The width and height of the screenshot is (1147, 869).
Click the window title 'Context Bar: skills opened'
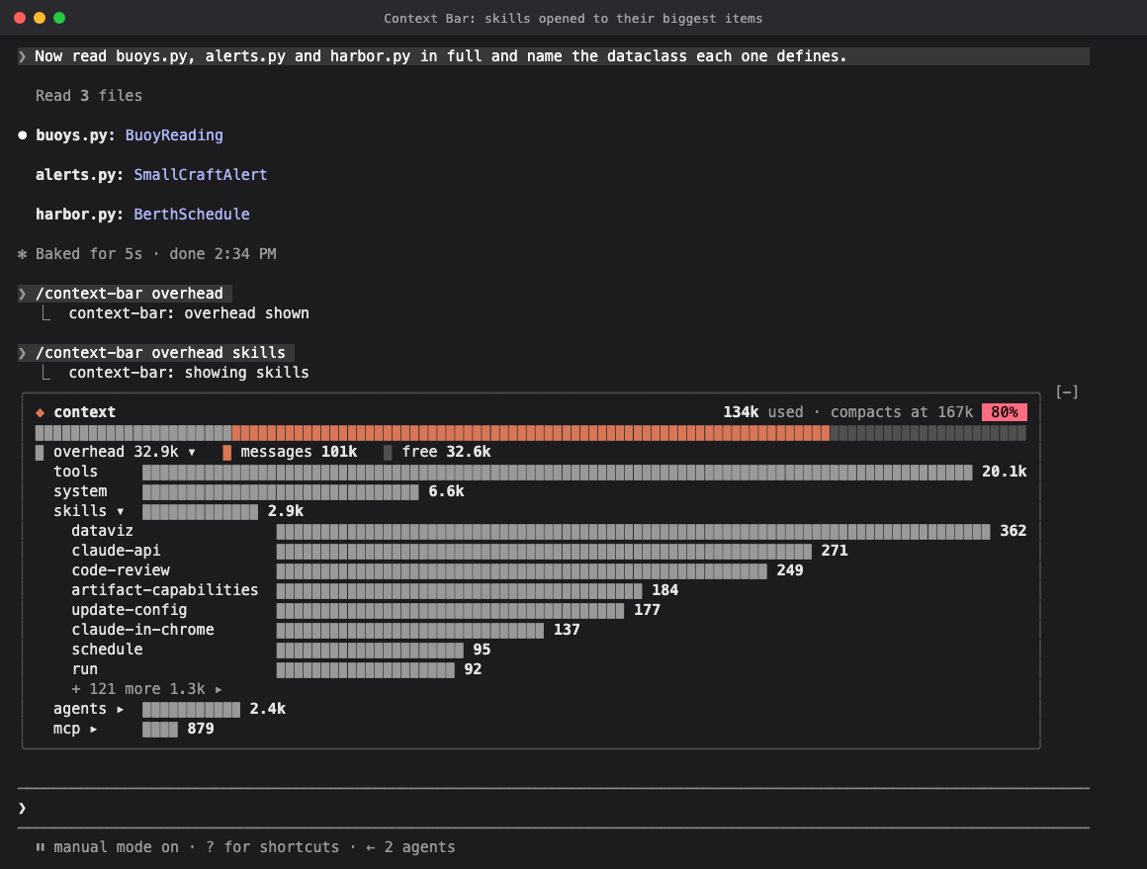573,18
